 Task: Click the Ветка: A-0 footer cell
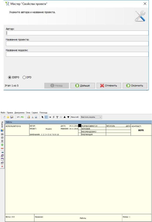coord(20,218)
